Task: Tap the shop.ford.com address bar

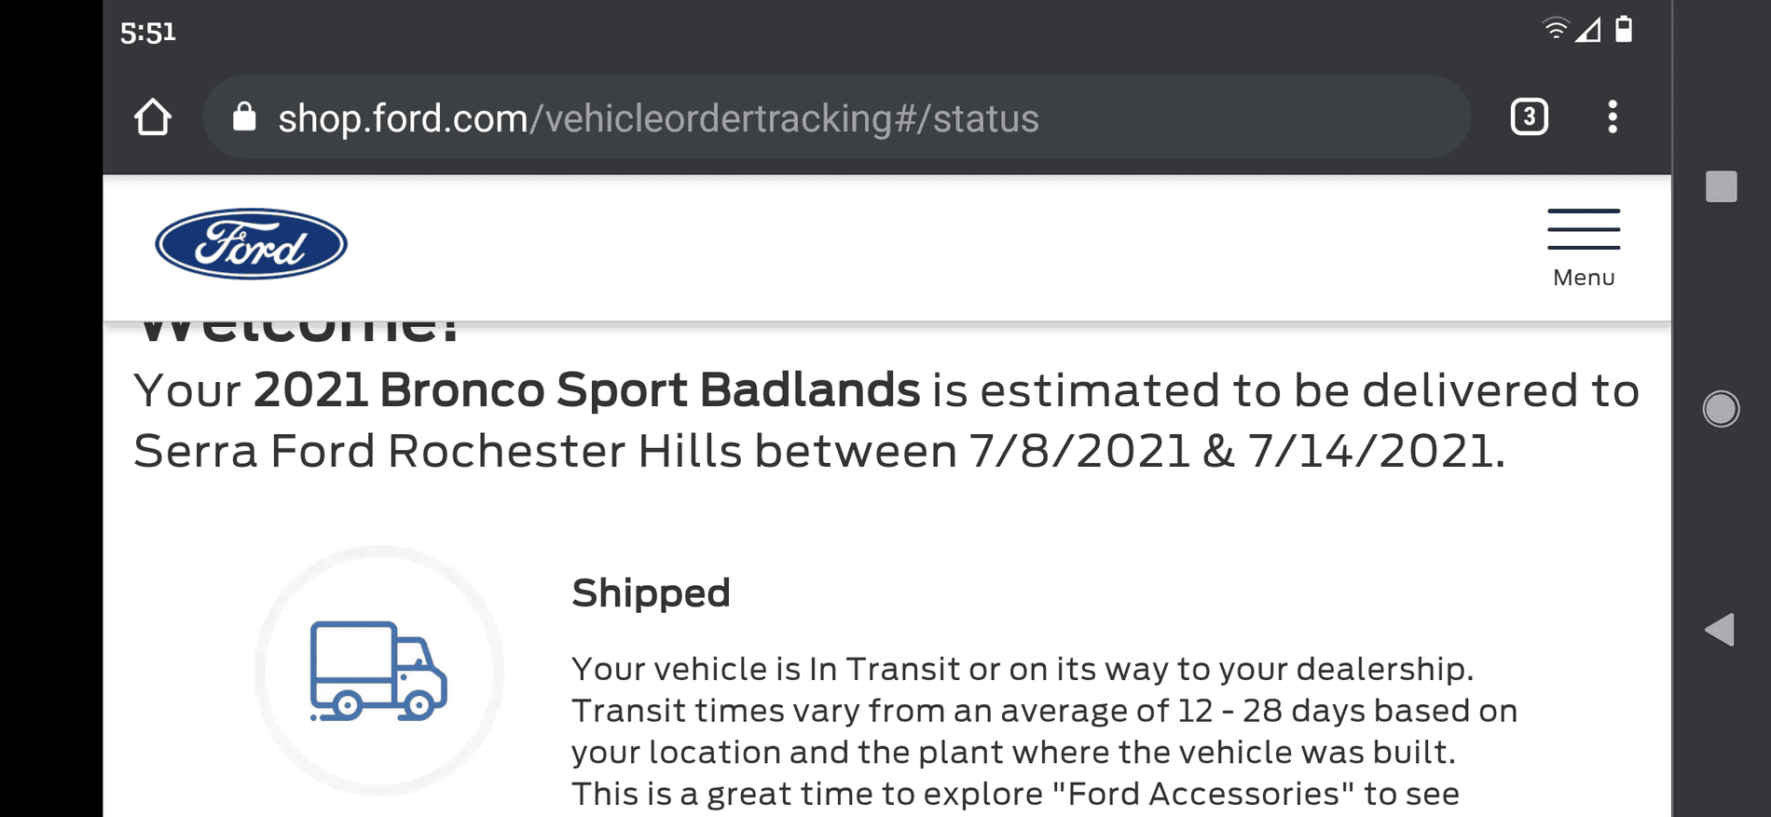Action: coord(746,117)
